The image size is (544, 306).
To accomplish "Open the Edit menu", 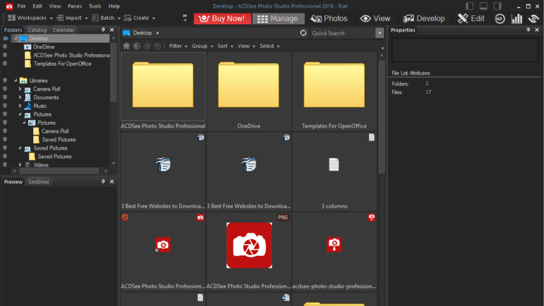I will (37, 6).
